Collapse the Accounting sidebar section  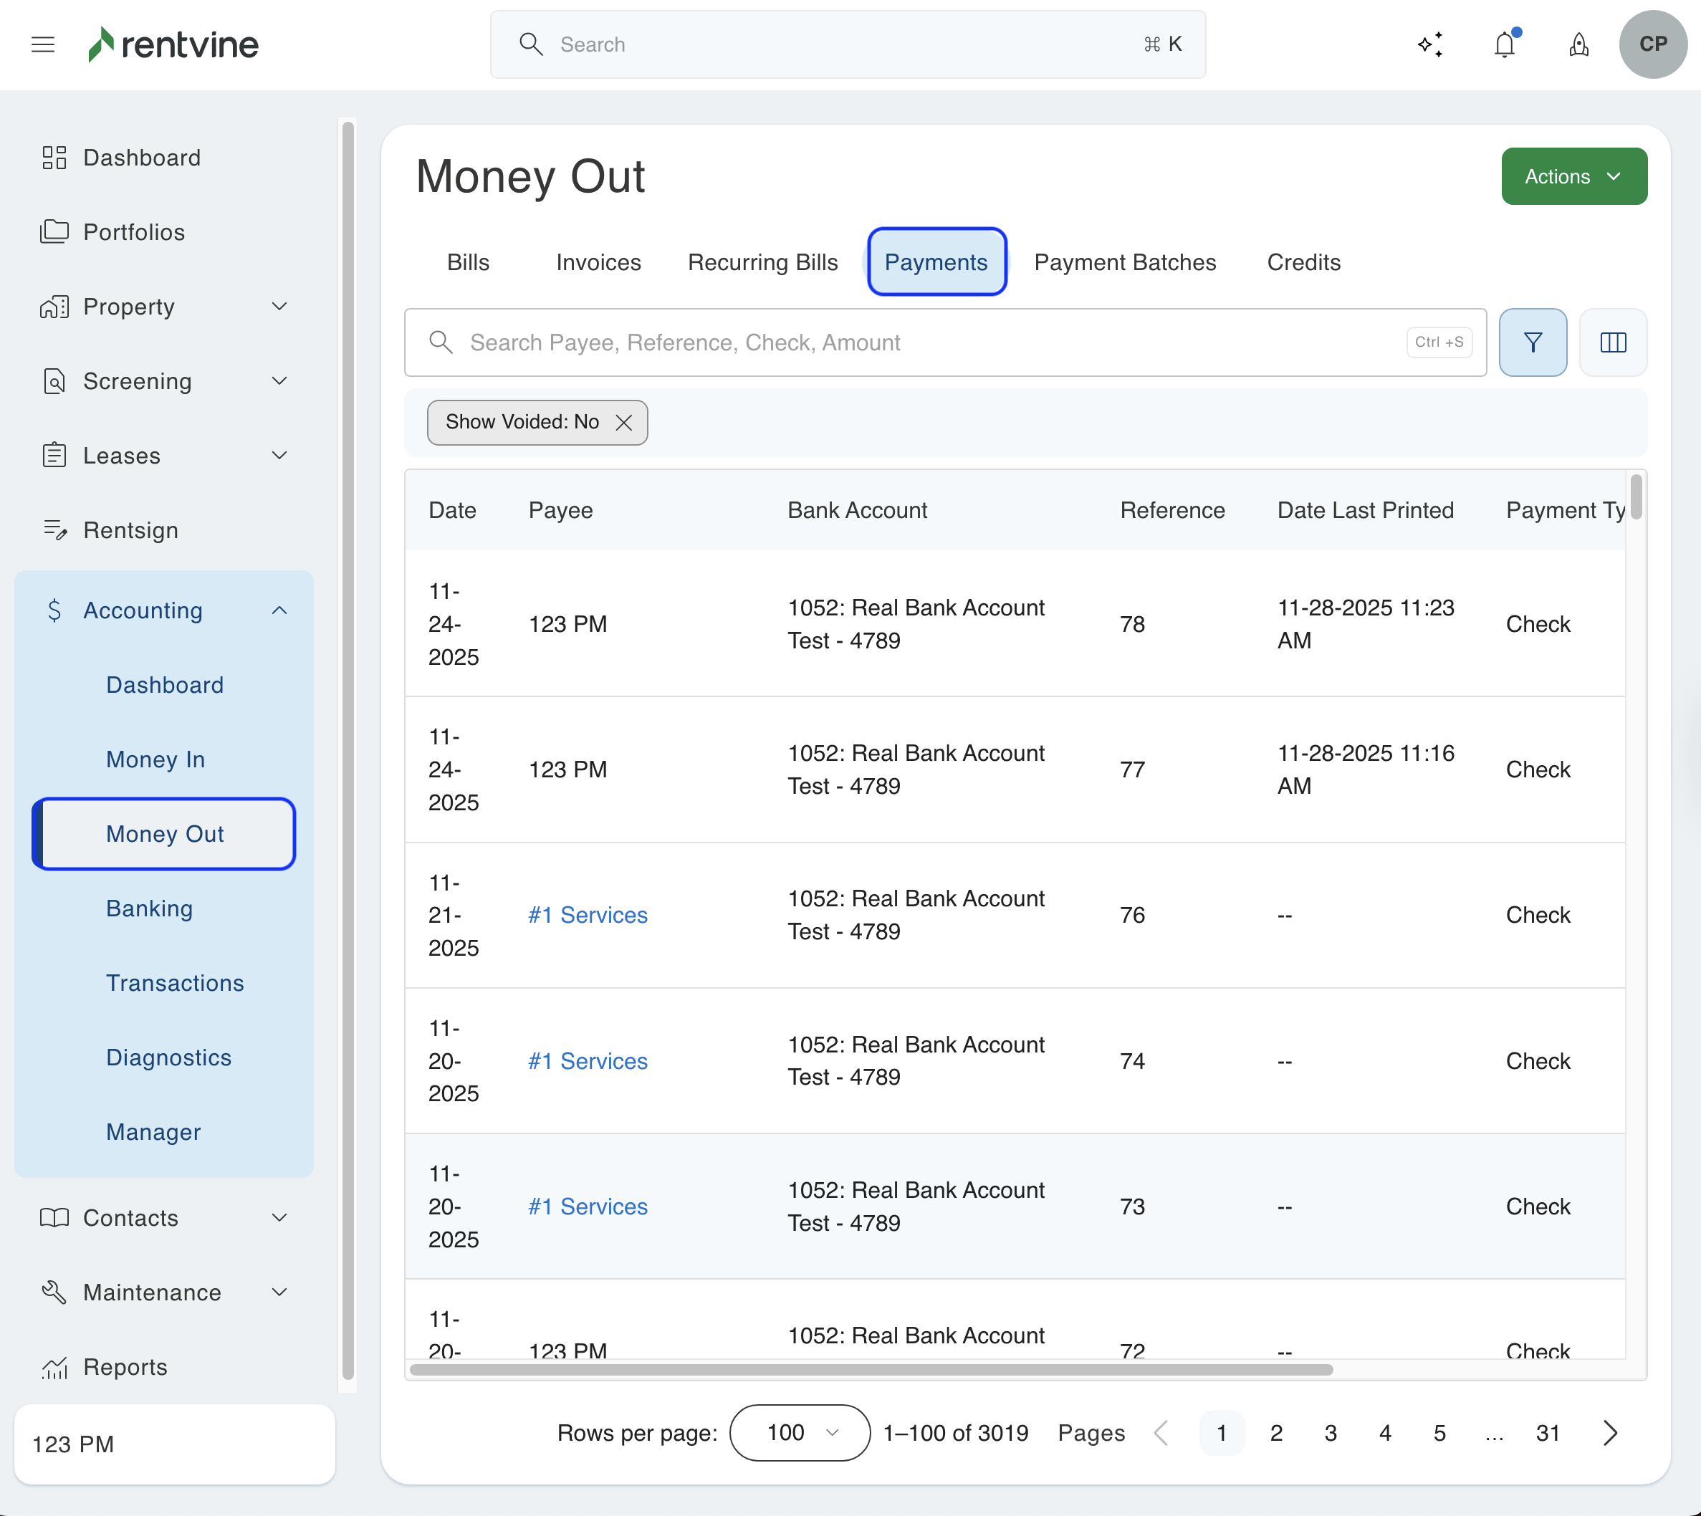[x=279, y=610]
